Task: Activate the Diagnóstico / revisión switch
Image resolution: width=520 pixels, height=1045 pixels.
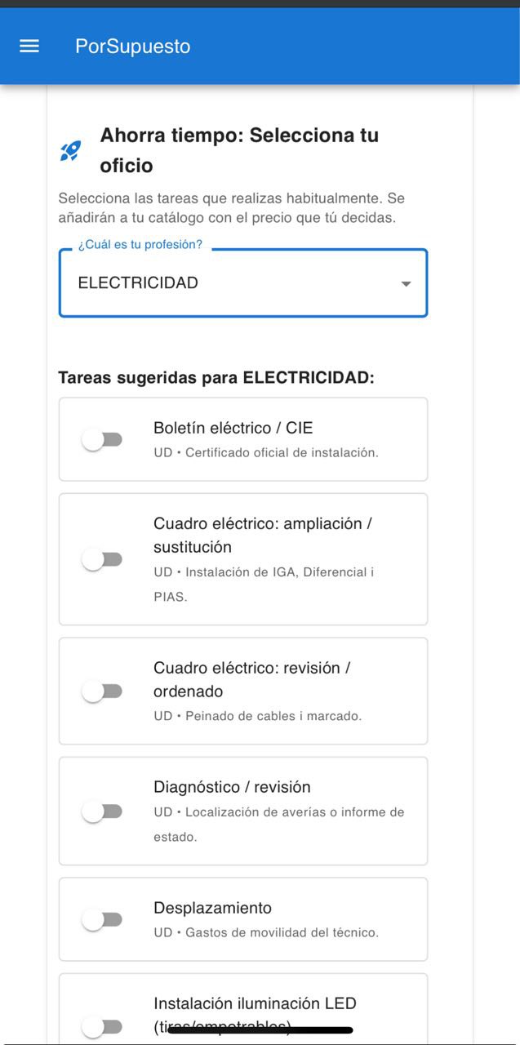Action: (x=103, y=811)
